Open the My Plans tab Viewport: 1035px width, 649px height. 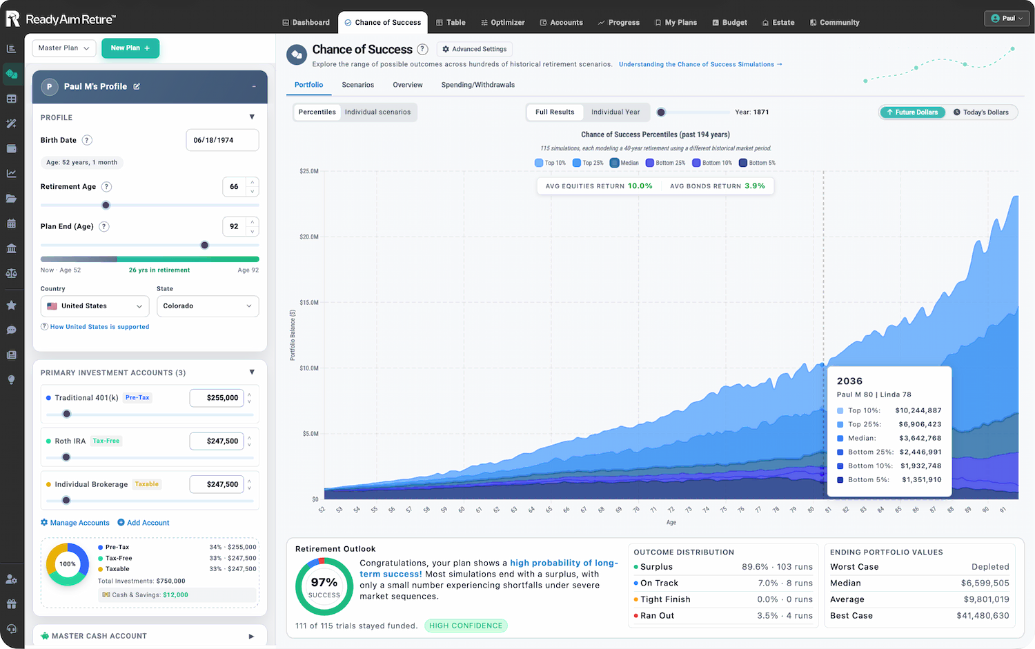(x=676, y=22)
